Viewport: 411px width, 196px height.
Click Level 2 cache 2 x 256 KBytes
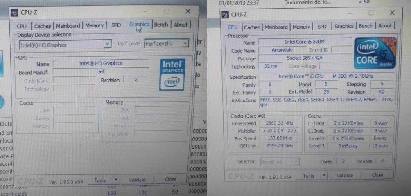point(348,138)
